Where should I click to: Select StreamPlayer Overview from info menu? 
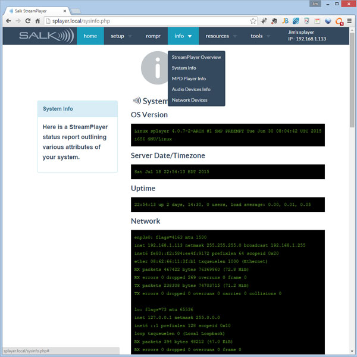pyautogui.click(x=196, y=57)
